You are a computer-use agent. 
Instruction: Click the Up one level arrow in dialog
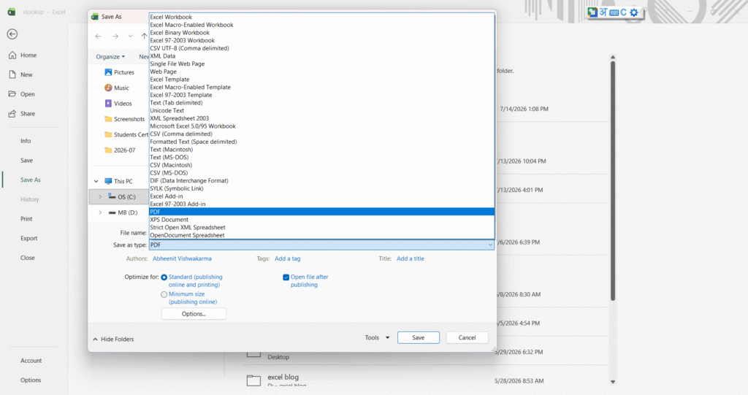[144, 37]
